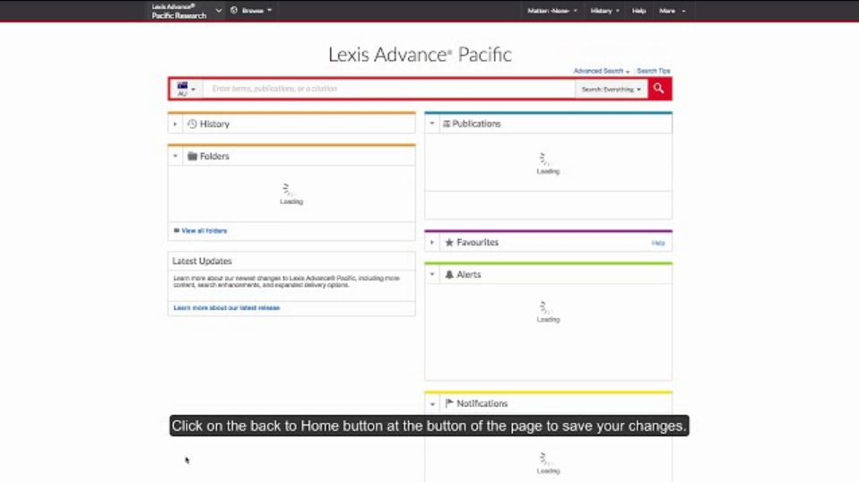Screen dimensions: 859x482
Task: Click the Lexis Advance Pacific page title
Action: pyautogui.click(x=420, y=55)
